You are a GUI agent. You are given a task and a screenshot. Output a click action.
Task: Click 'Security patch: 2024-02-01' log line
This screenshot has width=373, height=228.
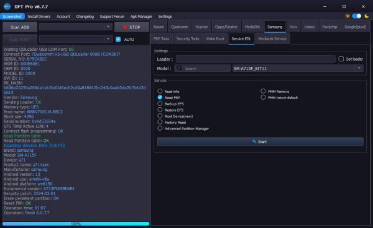(29, 194)
